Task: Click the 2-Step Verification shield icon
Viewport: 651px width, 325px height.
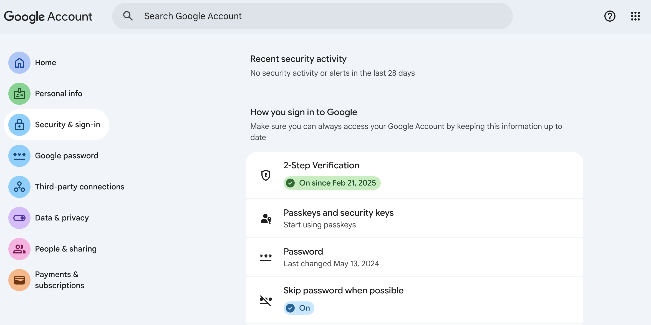Action: (266, 175)
